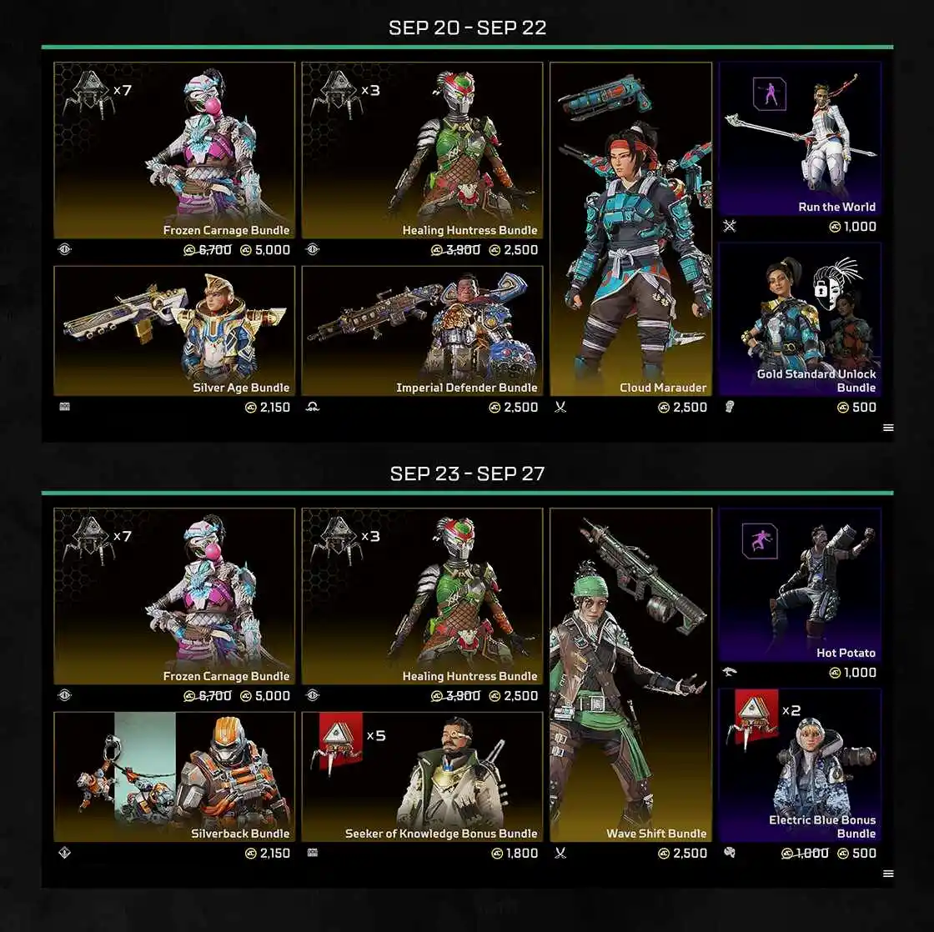Screen dimensions: 934x932
Task: Click the legend icon below Gold Standard Unlock Bundle
Action: pos(730,407)
